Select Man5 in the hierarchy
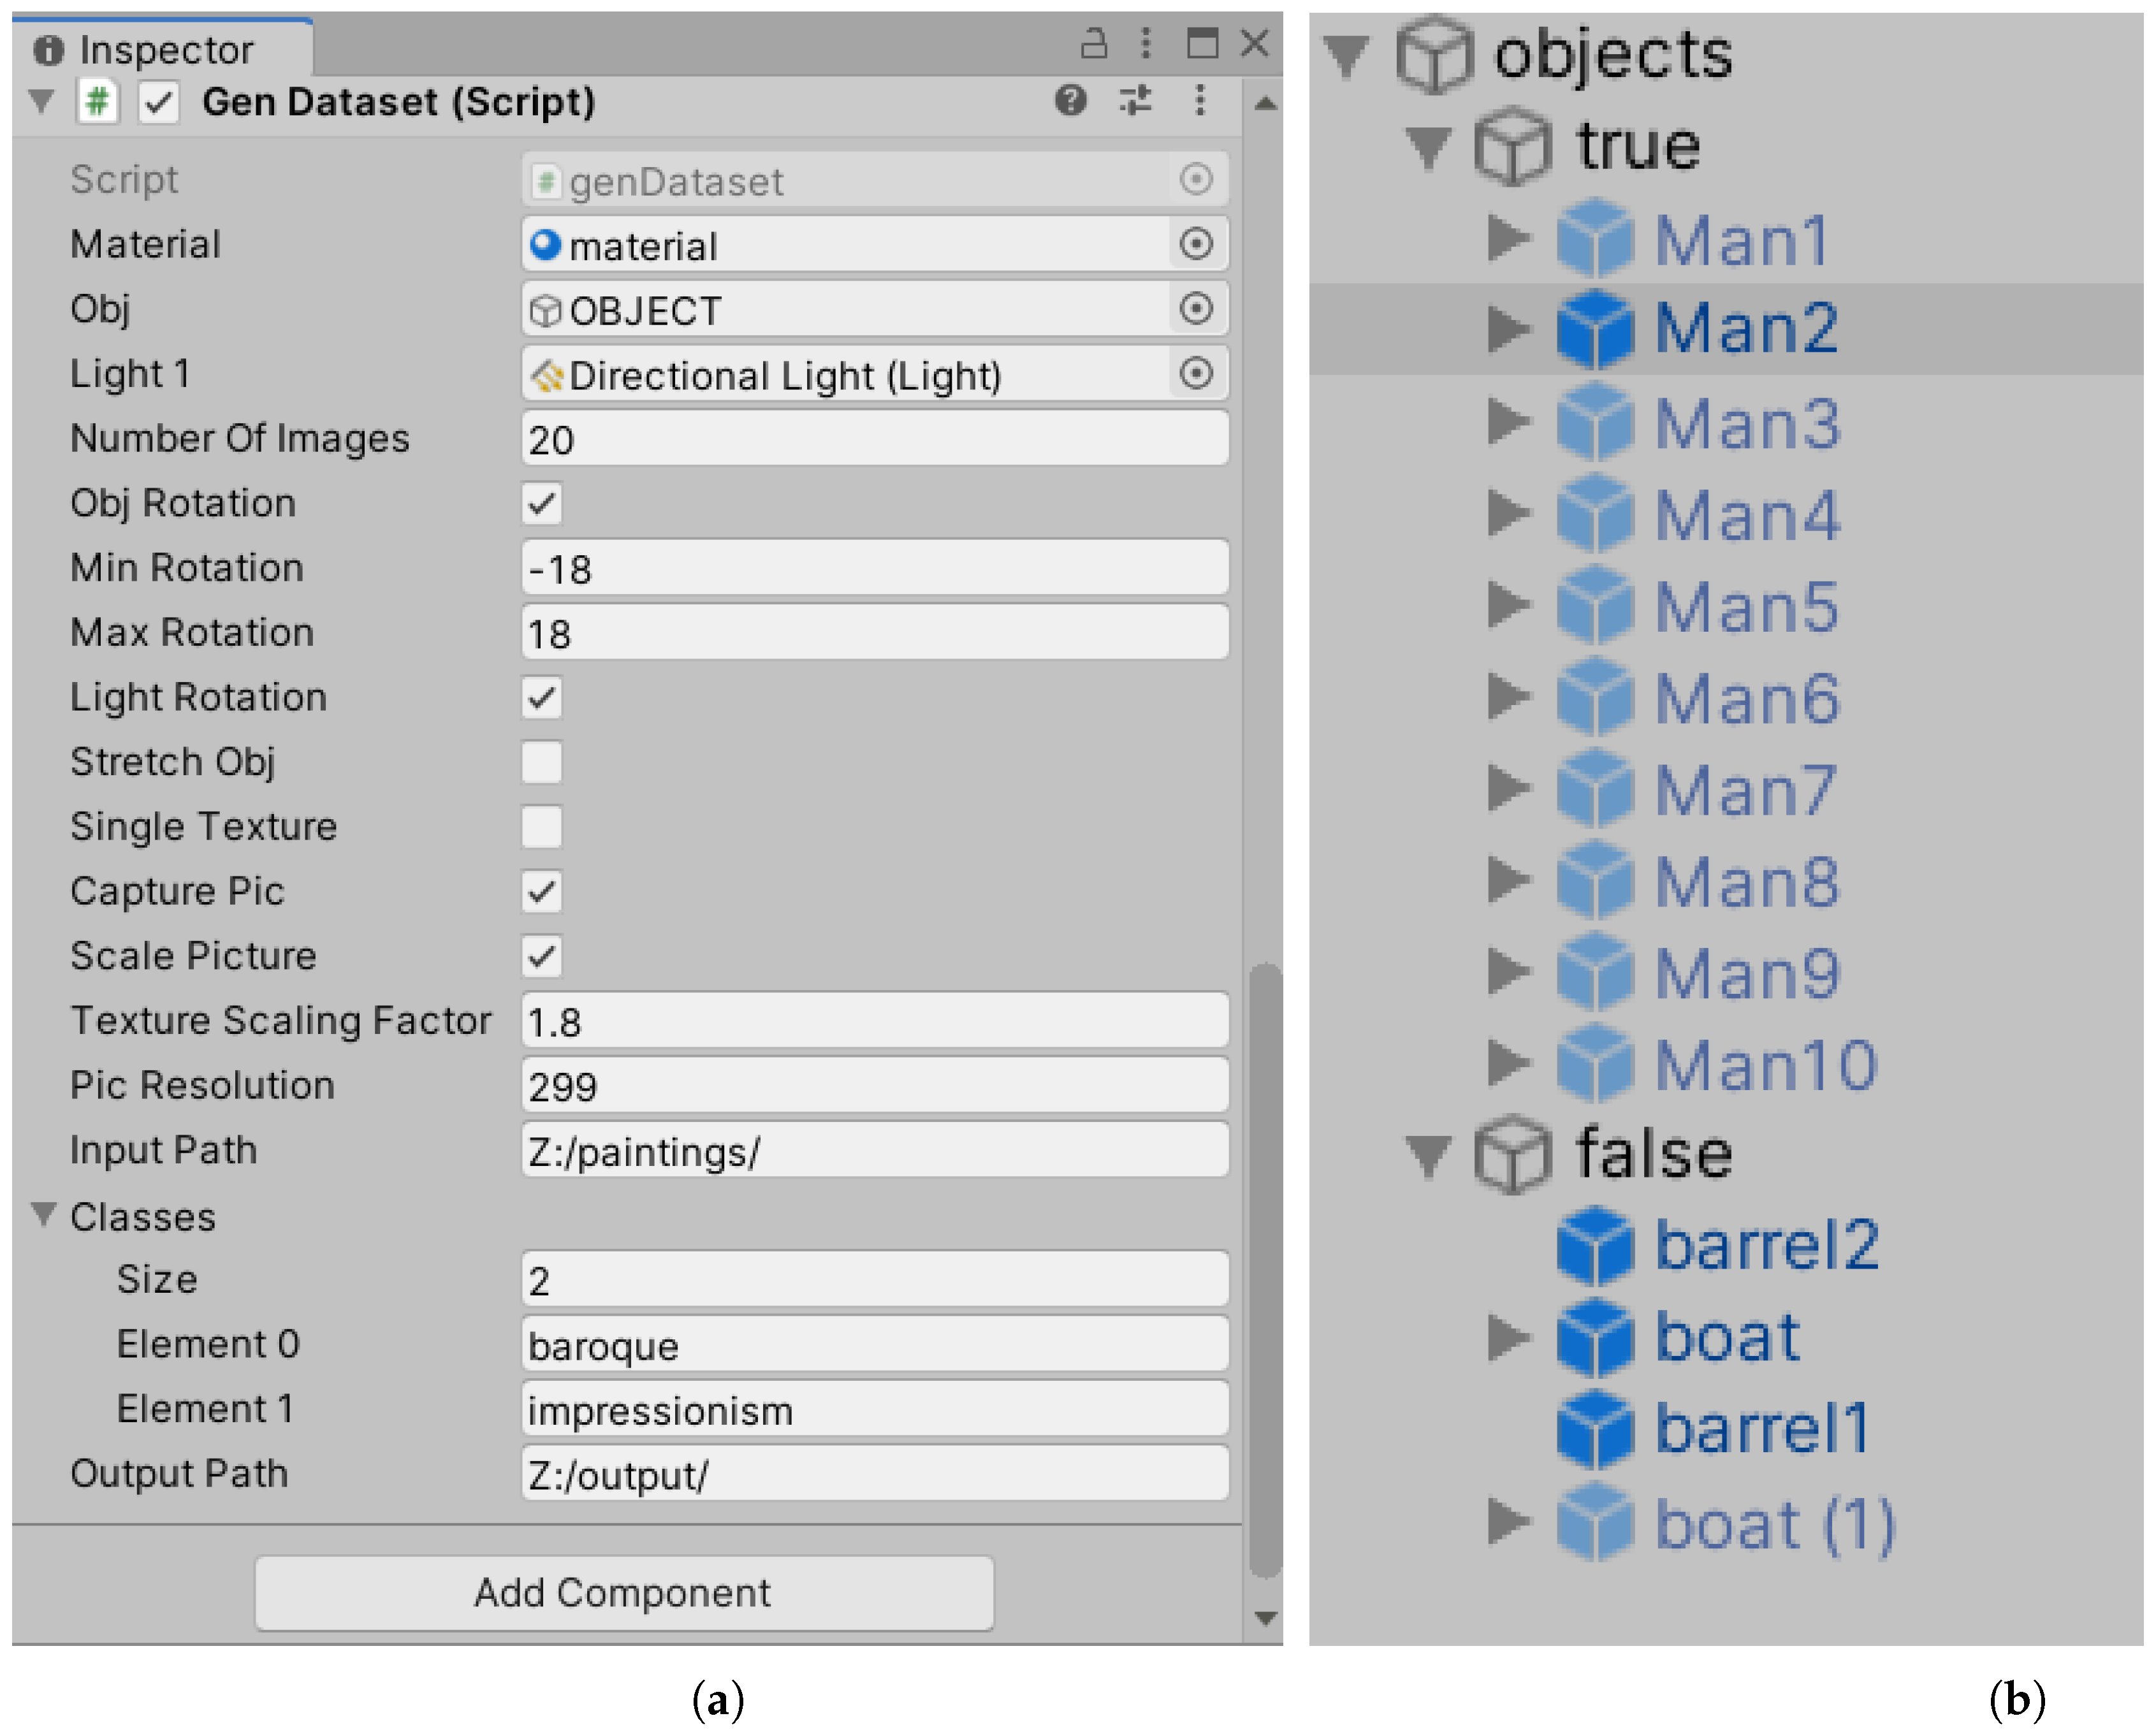This screenshot has height=1732, width=2156. point(1746,607)
